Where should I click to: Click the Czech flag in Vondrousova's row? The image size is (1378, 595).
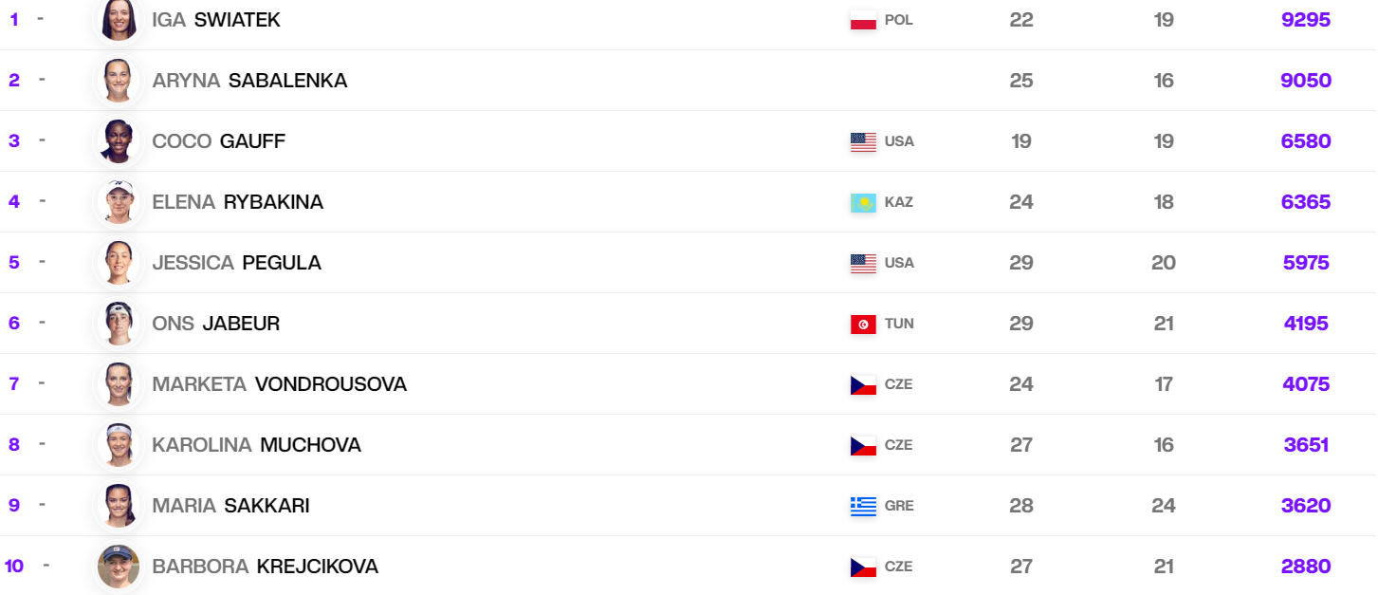pos(863,384)
